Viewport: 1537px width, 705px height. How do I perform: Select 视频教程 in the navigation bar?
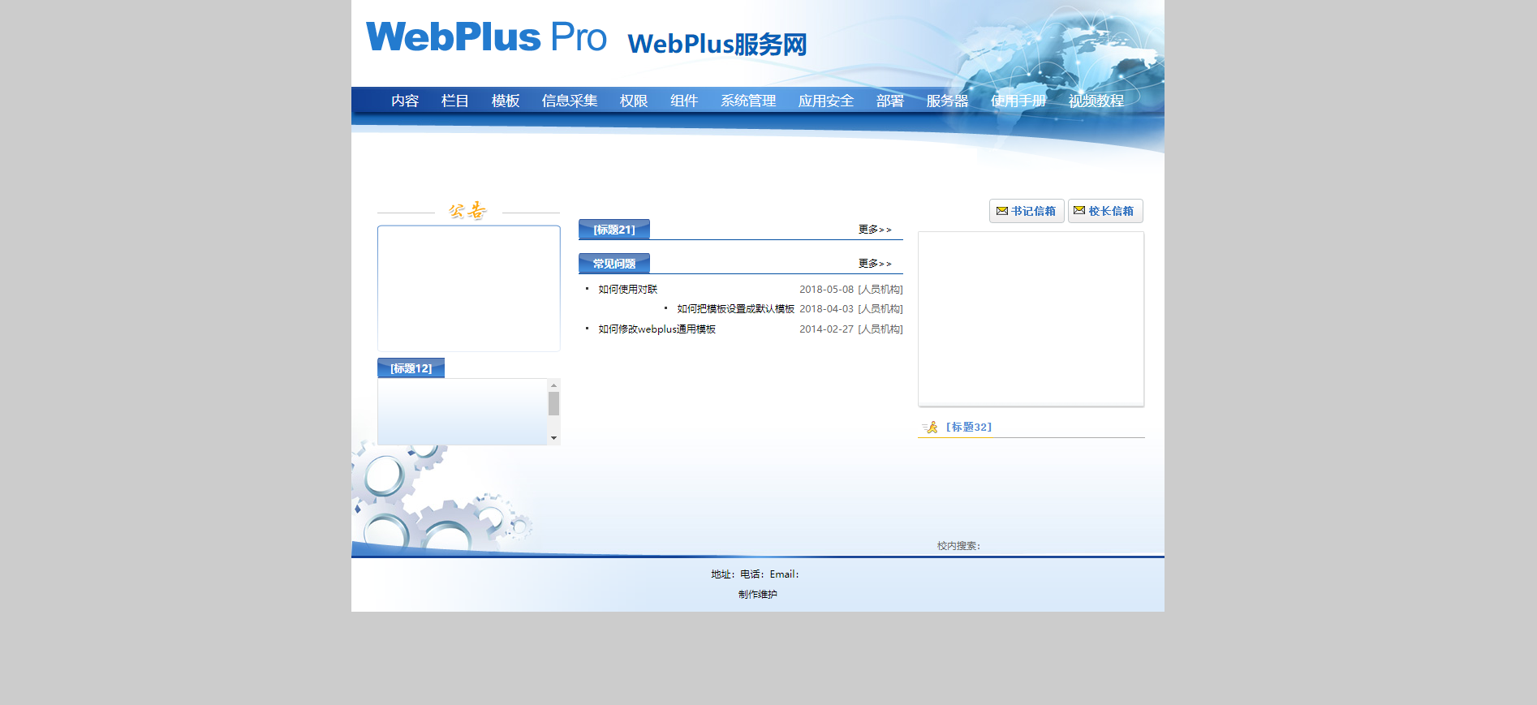[x=1096, y=101]
